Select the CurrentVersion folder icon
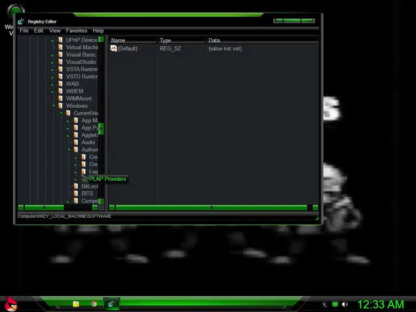The height and width of the screenshot is (312, 416). click(68, 113)
